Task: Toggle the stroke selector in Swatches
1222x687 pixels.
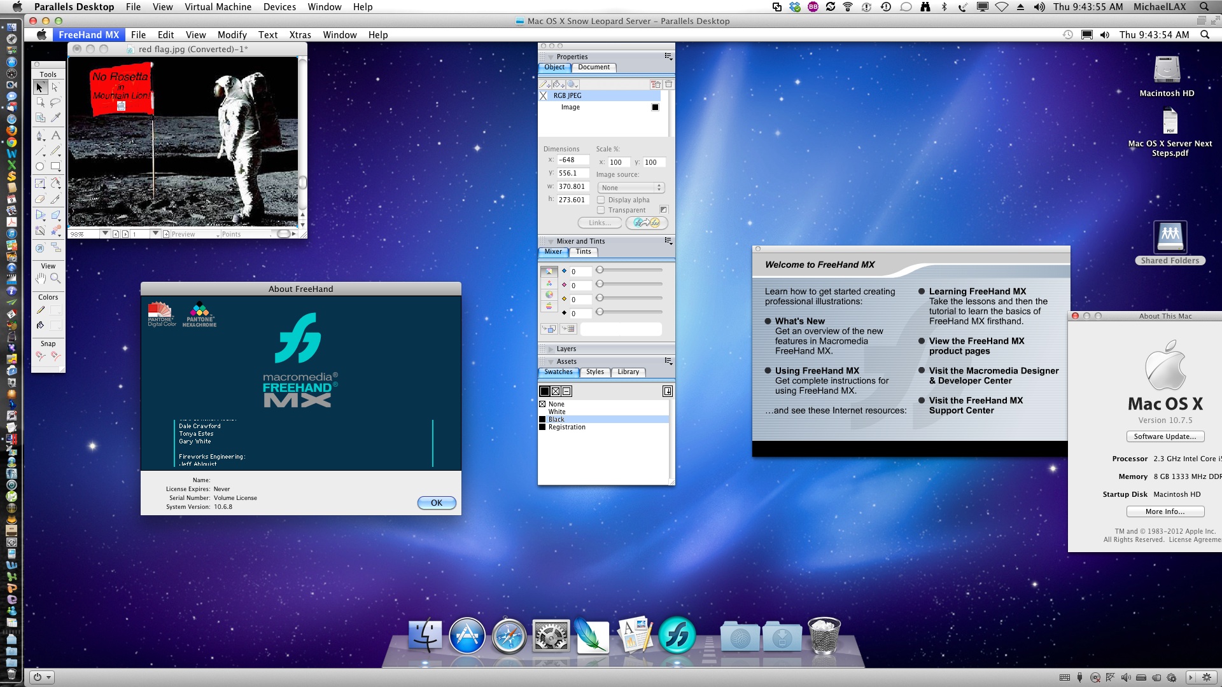Action: click(x=556, y=391)
